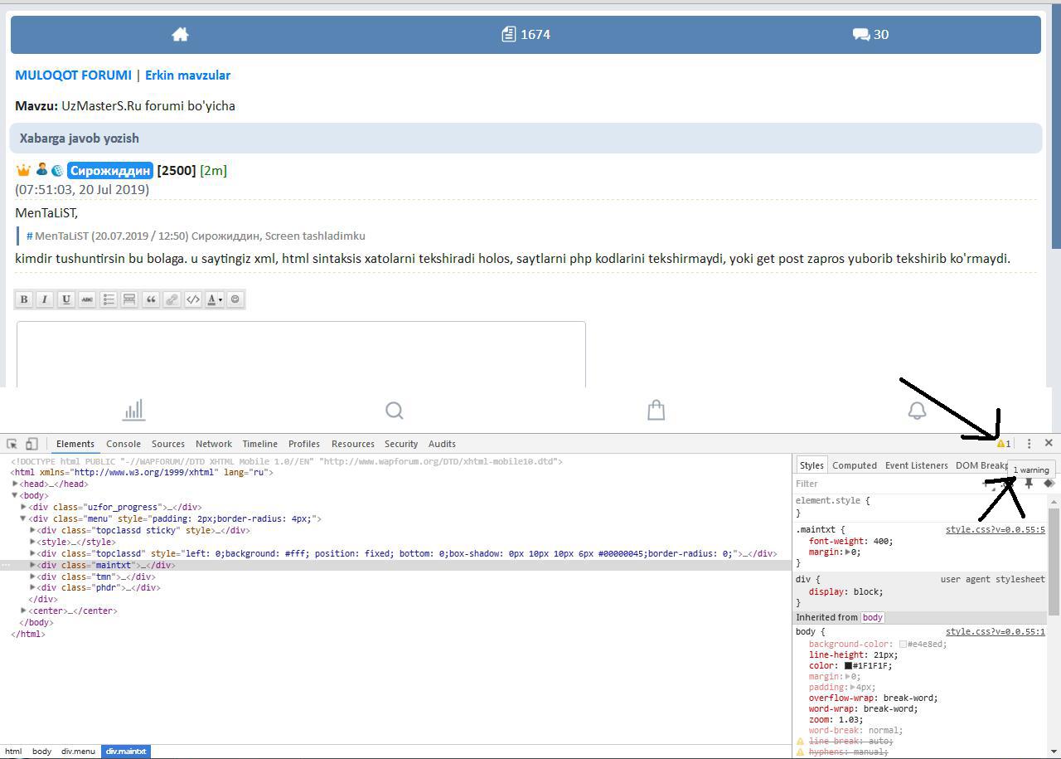Insert a code block using code icon

tap(193, 299)
